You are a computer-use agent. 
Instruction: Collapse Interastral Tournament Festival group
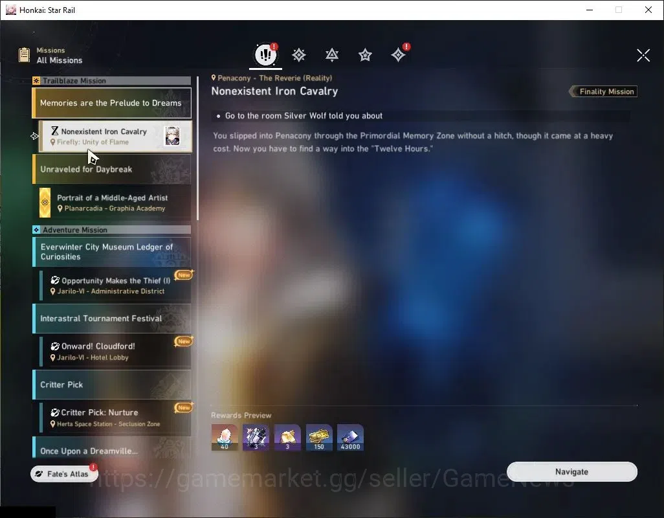(112, 318)
